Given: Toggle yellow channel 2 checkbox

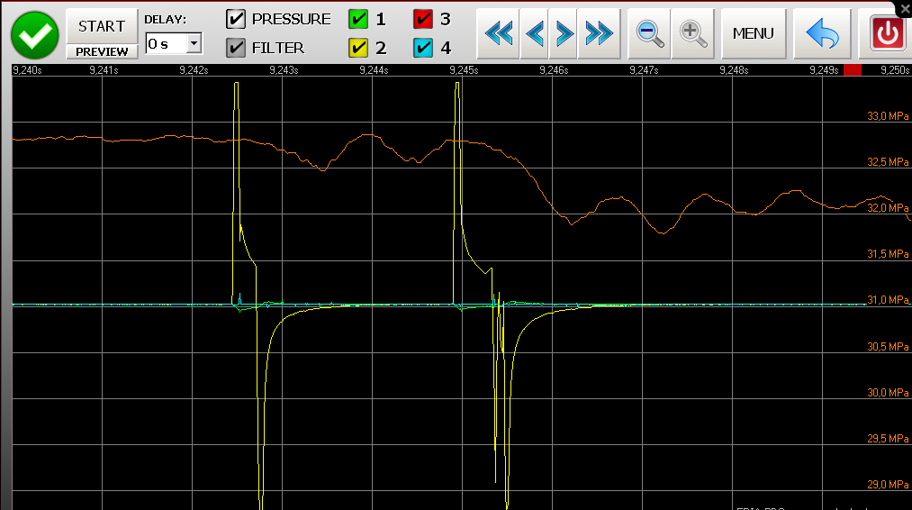Looking at the screenshot, I should coord(358,48).
